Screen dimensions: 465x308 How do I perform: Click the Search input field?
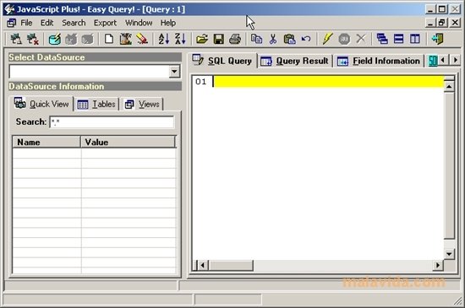tap(112, 122)
